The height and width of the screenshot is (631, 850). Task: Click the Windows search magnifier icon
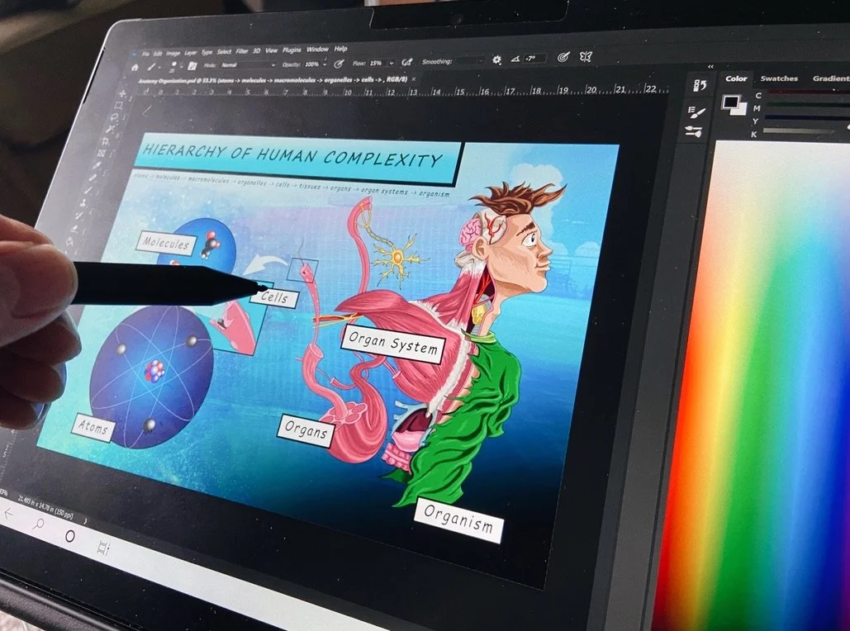(39, 524)
